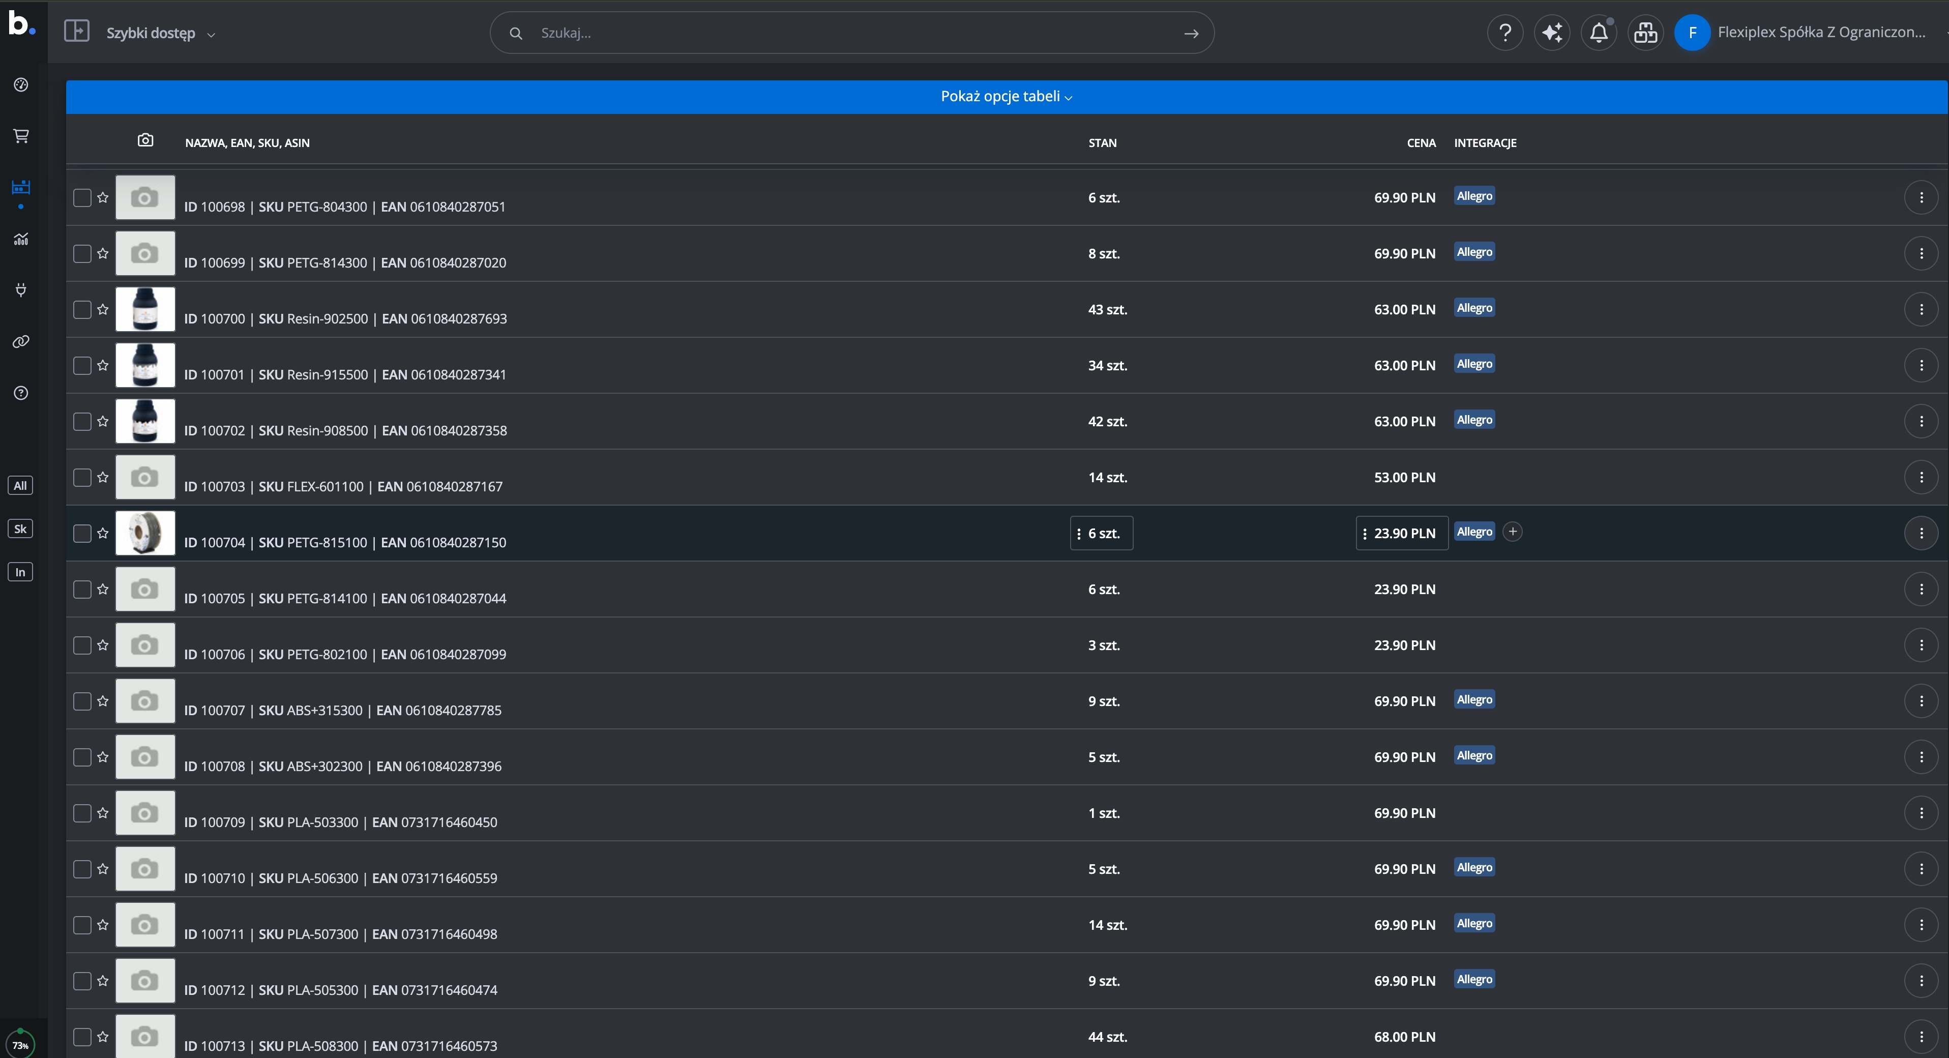
Task: Check the box for product ID 100710
Action: [x=82, y=869]
